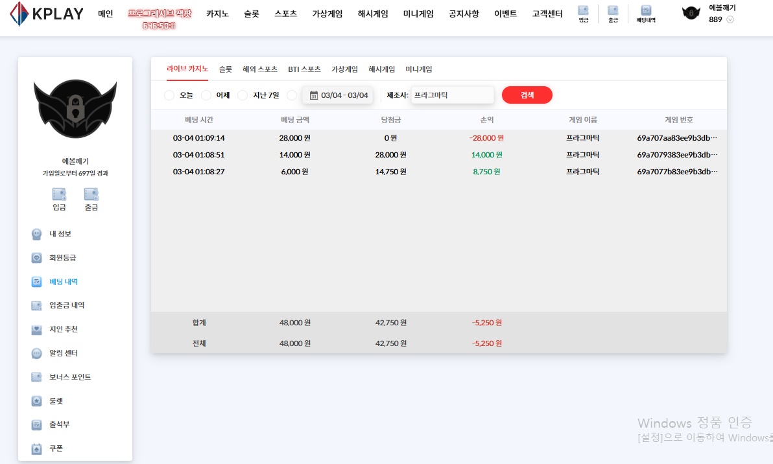The height and width of the screenshot is (464, 773).
Task: Open the 03/04 - 03/04 date range picker
Action: (338, 95)
